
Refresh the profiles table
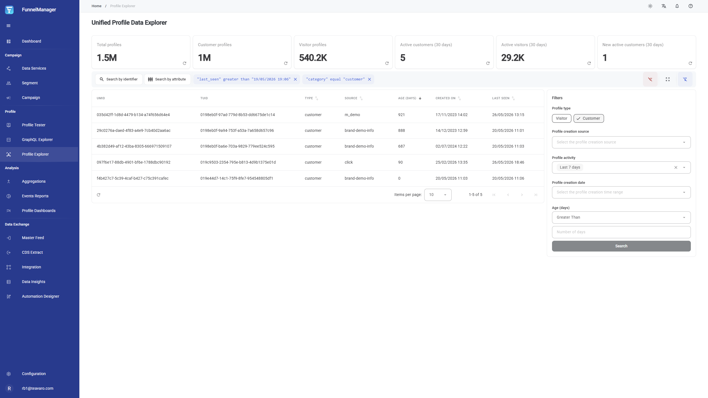pos(98,195)
